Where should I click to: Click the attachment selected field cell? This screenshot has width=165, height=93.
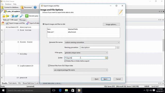point(72,32)
